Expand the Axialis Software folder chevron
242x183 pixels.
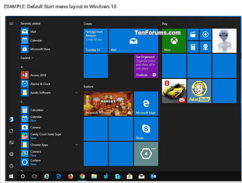(76, 92)
